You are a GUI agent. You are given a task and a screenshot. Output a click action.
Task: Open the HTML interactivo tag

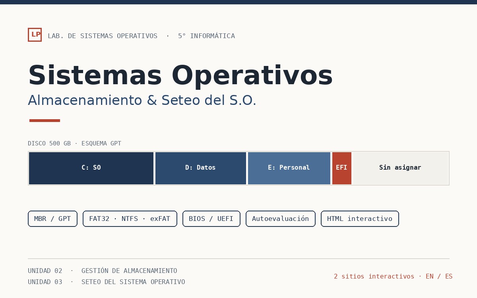pyautogui.click(x=360, y=219)
